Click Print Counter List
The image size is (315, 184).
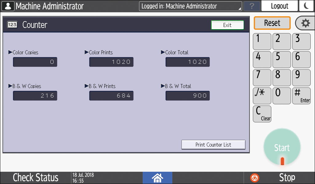point(213,145)
